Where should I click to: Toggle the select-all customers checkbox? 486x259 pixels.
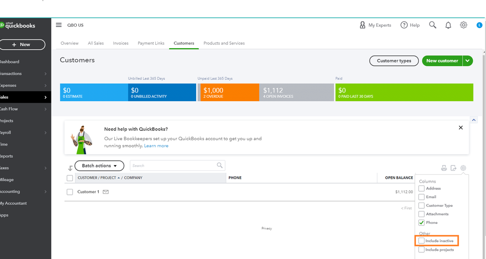tap(70, 178)
